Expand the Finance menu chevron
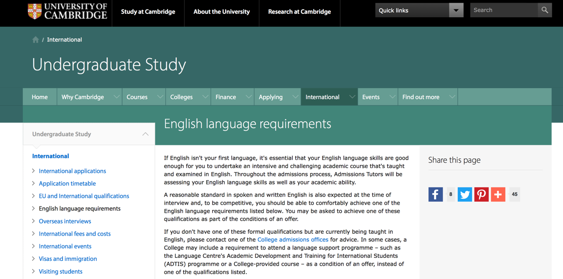Screen dimensions: 563x279 tap(248, 97)
